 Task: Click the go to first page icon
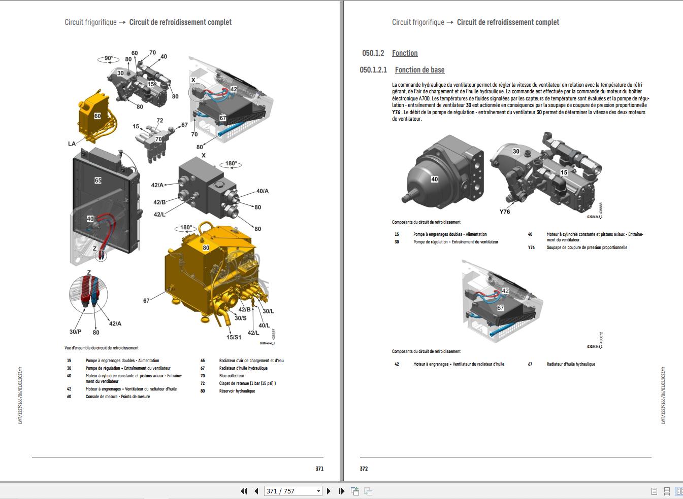244,491
